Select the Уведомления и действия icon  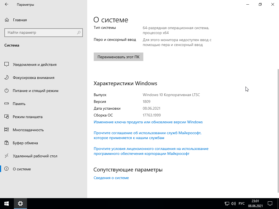7,64
